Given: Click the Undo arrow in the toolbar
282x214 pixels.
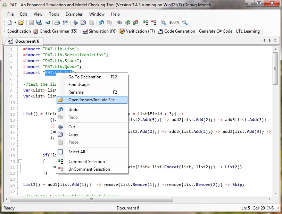Looking at the screenshot, I should pos(101,23).
